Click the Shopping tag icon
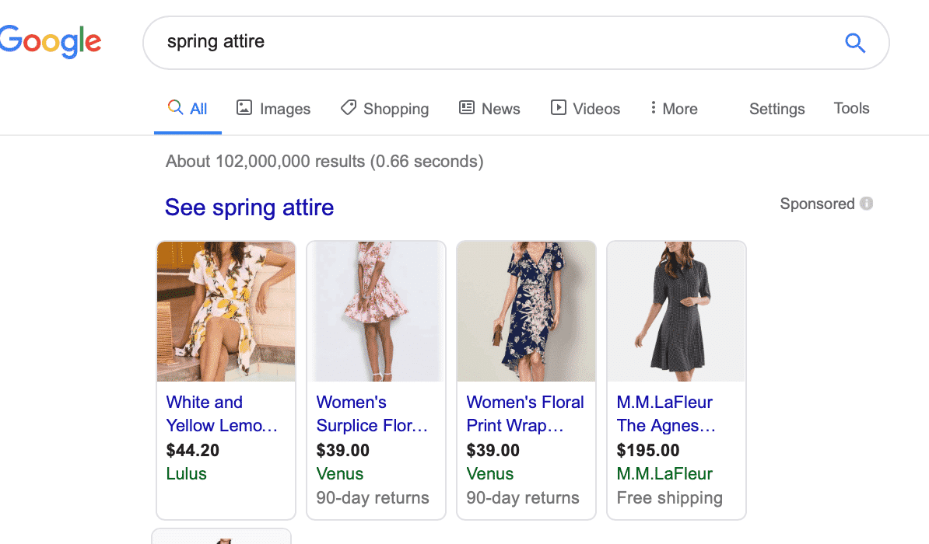 point(349,108)
